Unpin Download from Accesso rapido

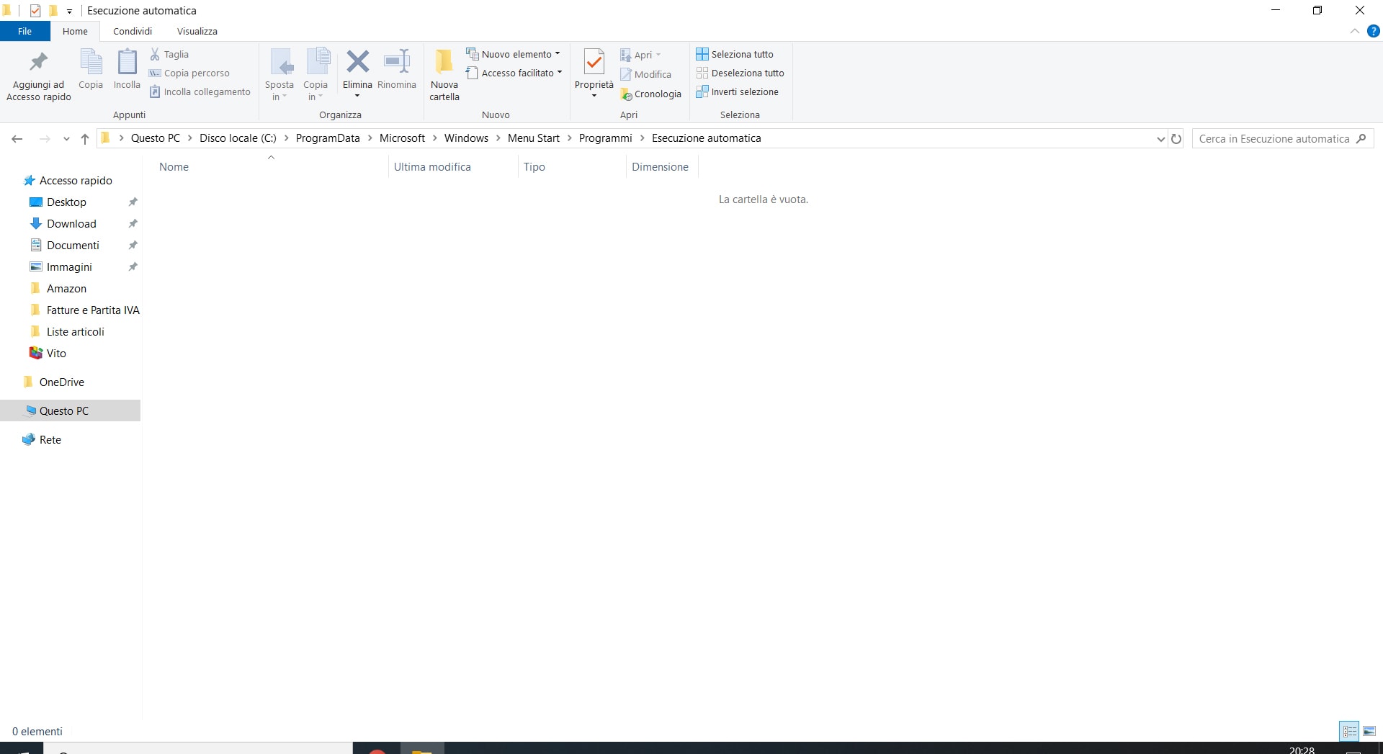click(133, 223)
